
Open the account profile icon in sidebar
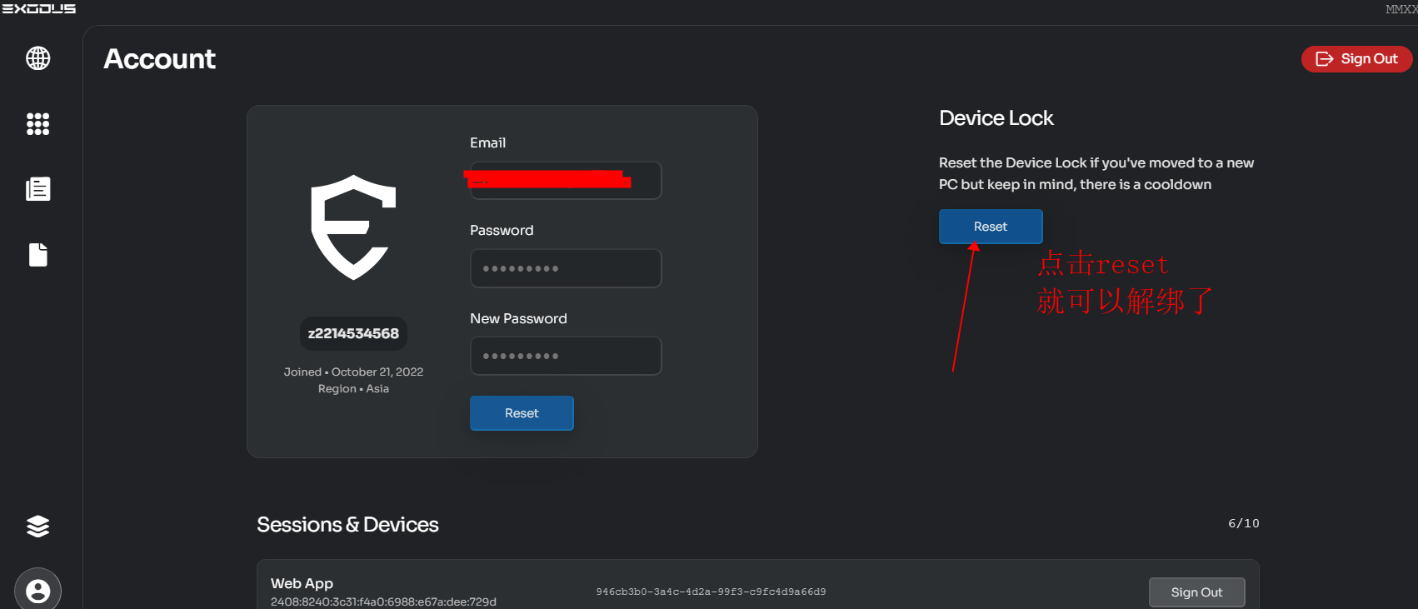[38, 591]
